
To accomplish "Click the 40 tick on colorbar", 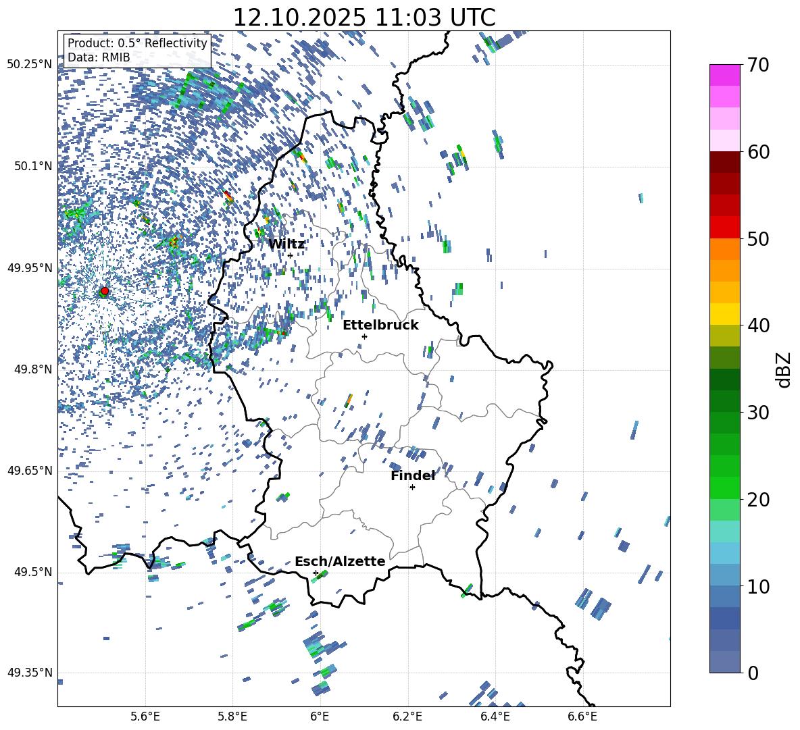I will [x=758, y=325].
